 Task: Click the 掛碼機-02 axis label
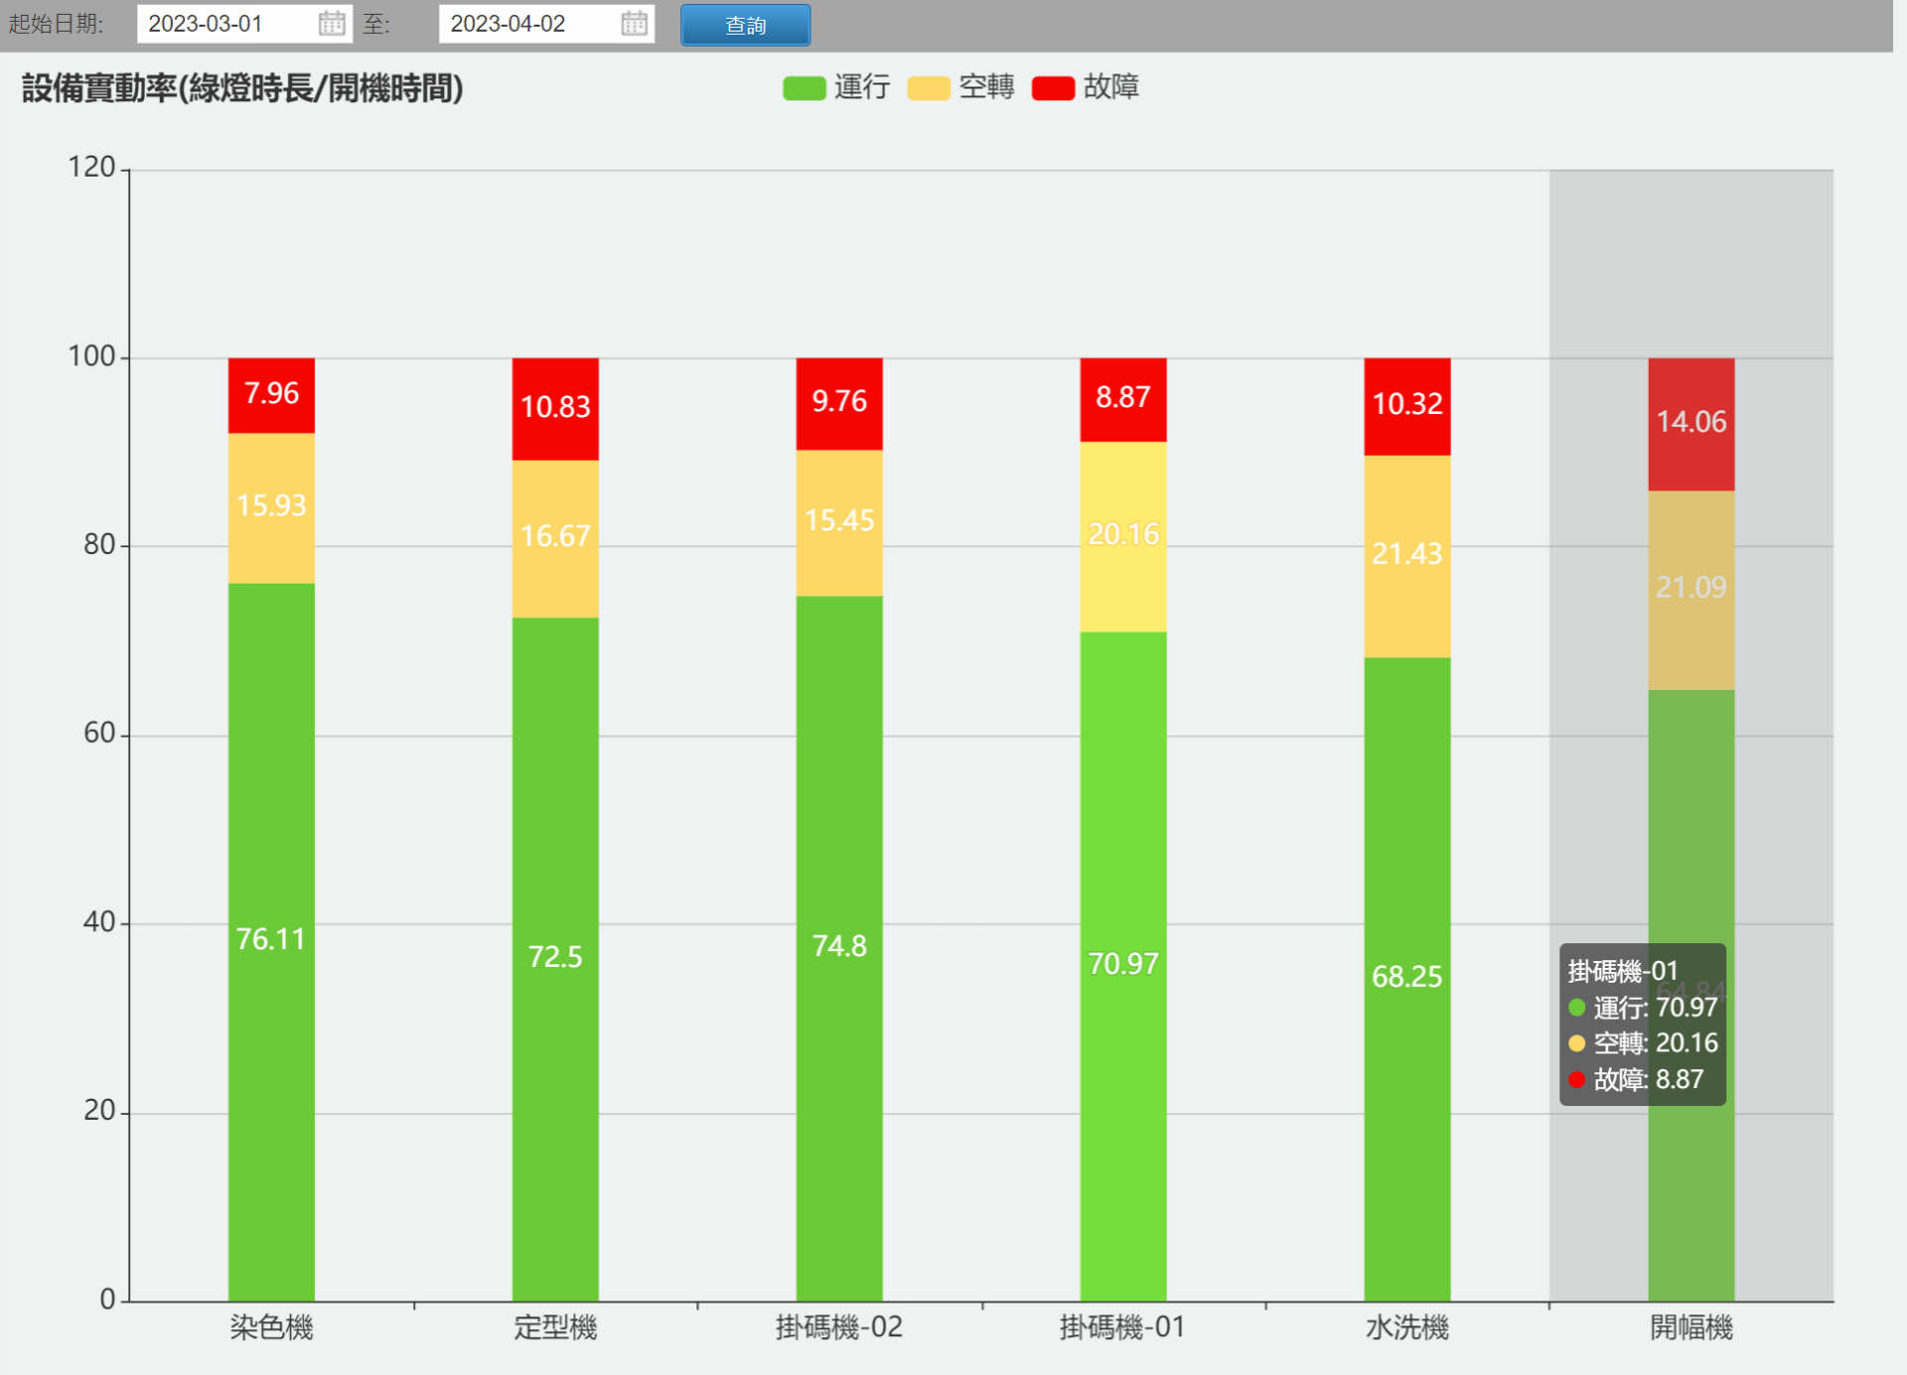839,1327
